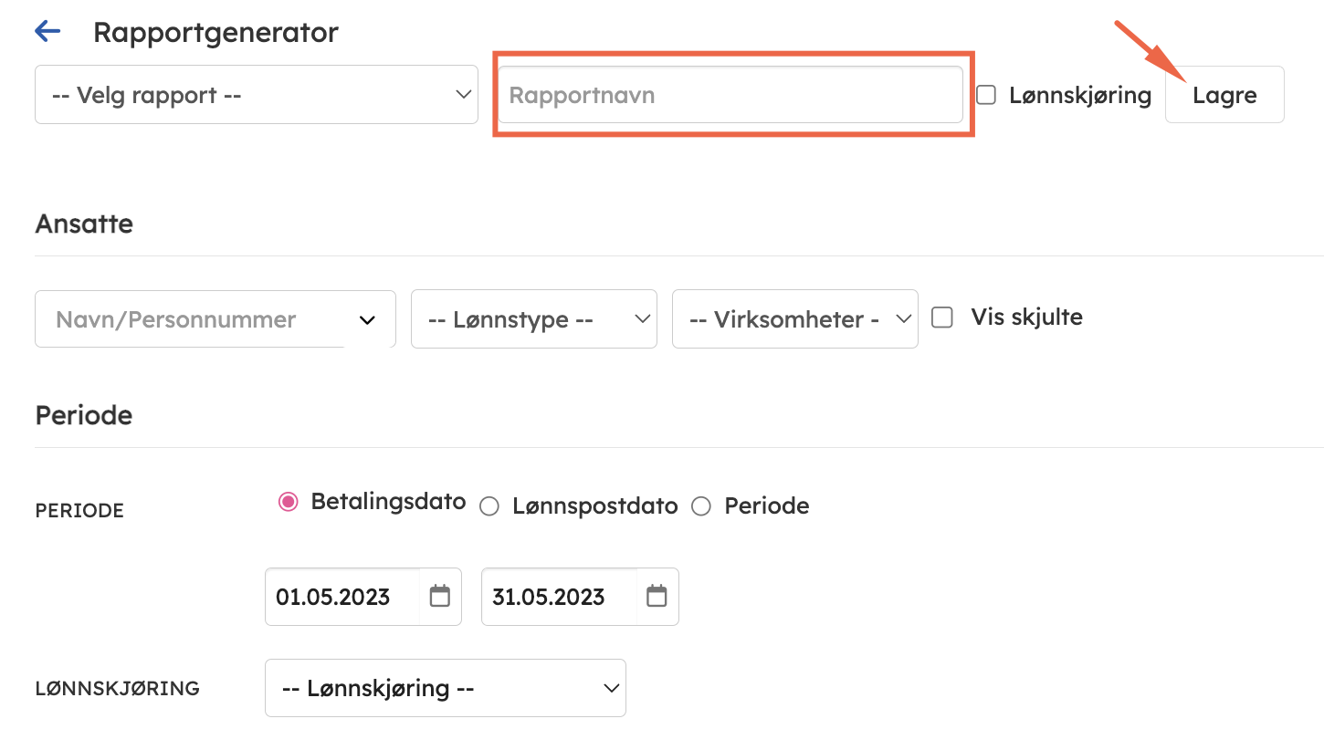The image size is (1324, 750).
Task: Select the Betalingsdato radio button
Action: point(289,502)
